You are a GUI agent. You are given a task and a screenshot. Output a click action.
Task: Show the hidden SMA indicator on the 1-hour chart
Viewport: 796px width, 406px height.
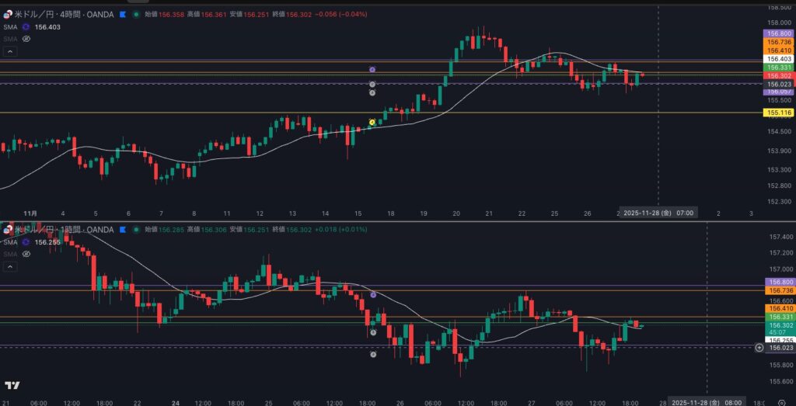click(26, 254)
